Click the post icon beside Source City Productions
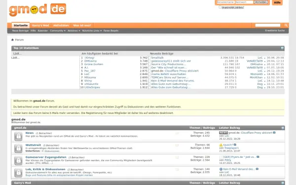The image size is (296, 185). [x=149, y=64]
